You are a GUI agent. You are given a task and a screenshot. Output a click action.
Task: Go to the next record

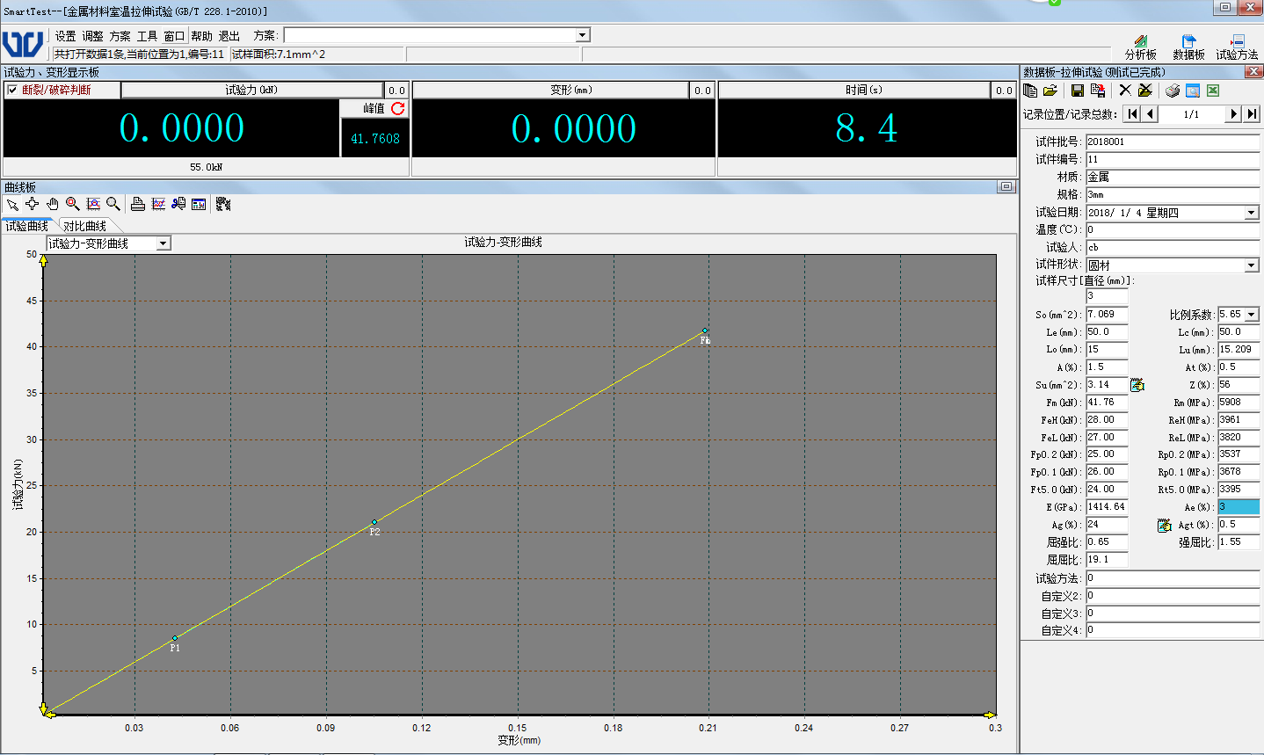tap(1233, 114)
